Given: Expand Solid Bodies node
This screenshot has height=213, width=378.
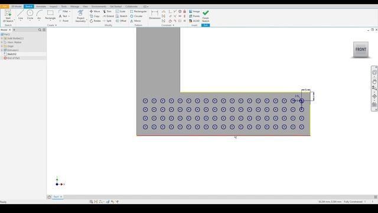Looking at the screenshot, I should 2,38.
